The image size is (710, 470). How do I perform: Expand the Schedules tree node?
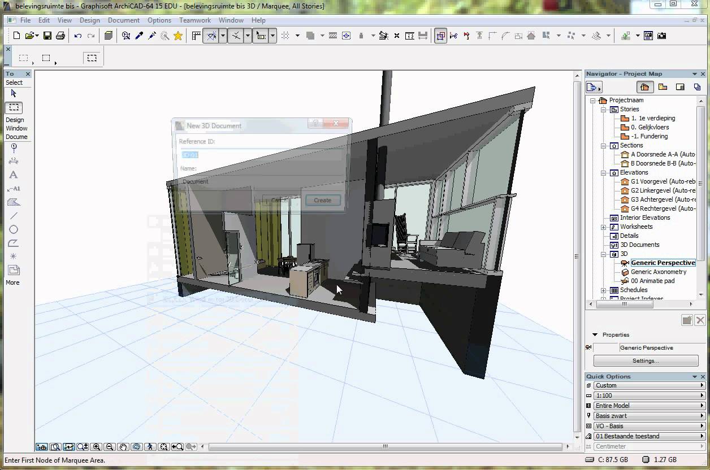click(x=603, y=290)
